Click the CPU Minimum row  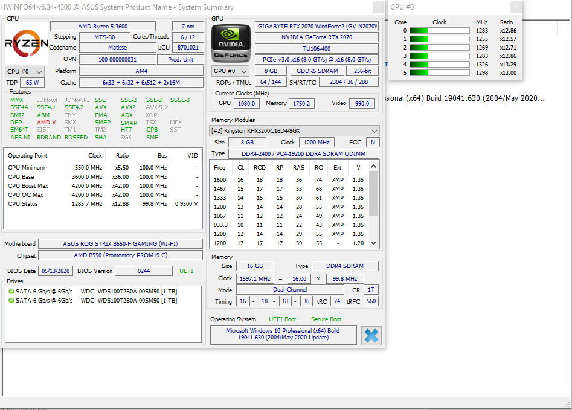[103, 168]
